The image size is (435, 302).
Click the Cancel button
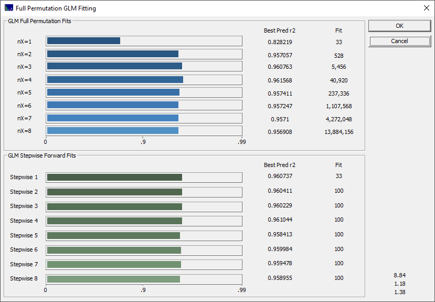(x=399, y=41)
